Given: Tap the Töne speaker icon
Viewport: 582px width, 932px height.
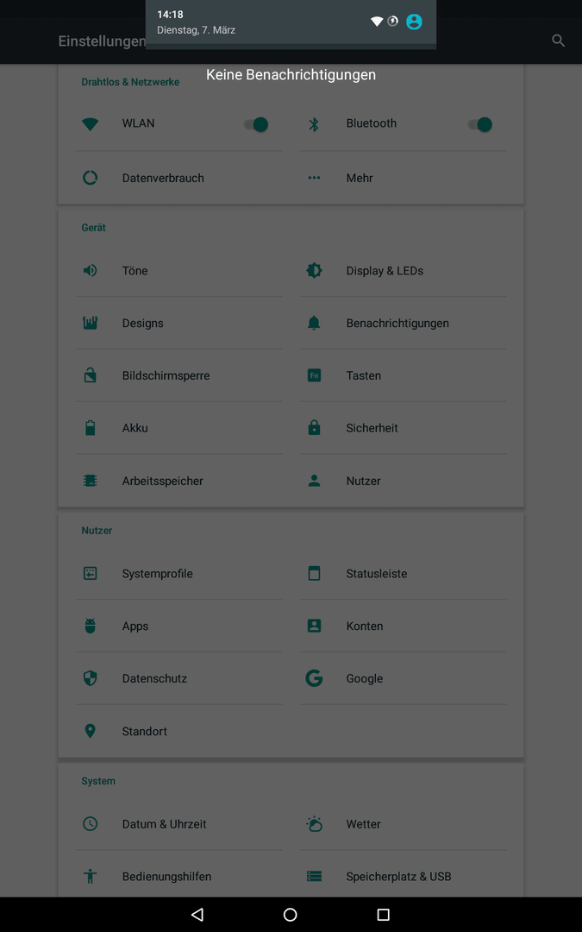Looking at the screenshot, I should [90, 270].
